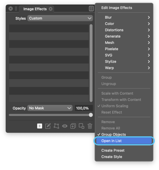Select Open in List menu item
Image resolution: width=159 pixels, height=170 pixels.
124,141
